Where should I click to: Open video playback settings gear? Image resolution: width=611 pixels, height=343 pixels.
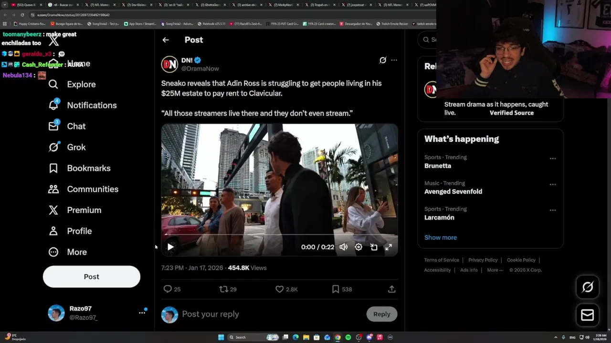coord(358,247)
